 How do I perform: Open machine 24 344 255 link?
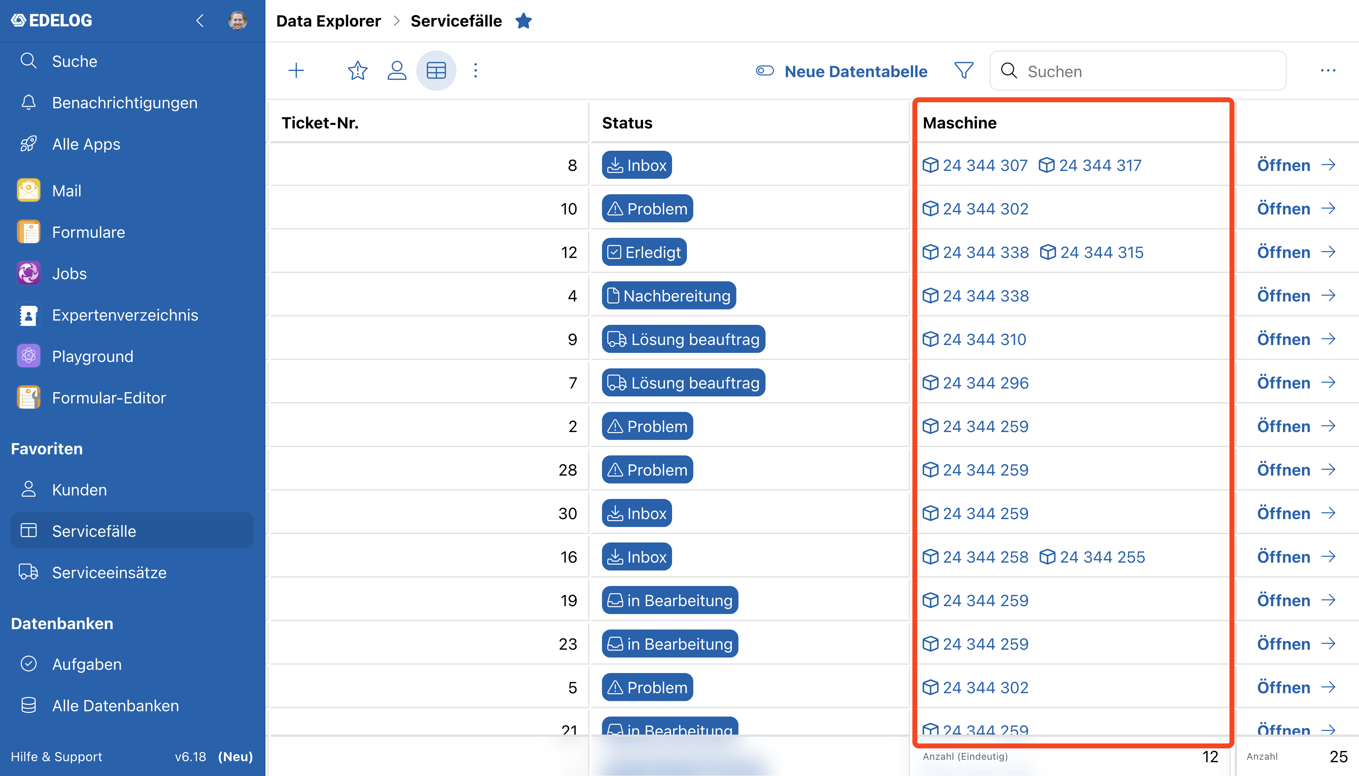1092,556
